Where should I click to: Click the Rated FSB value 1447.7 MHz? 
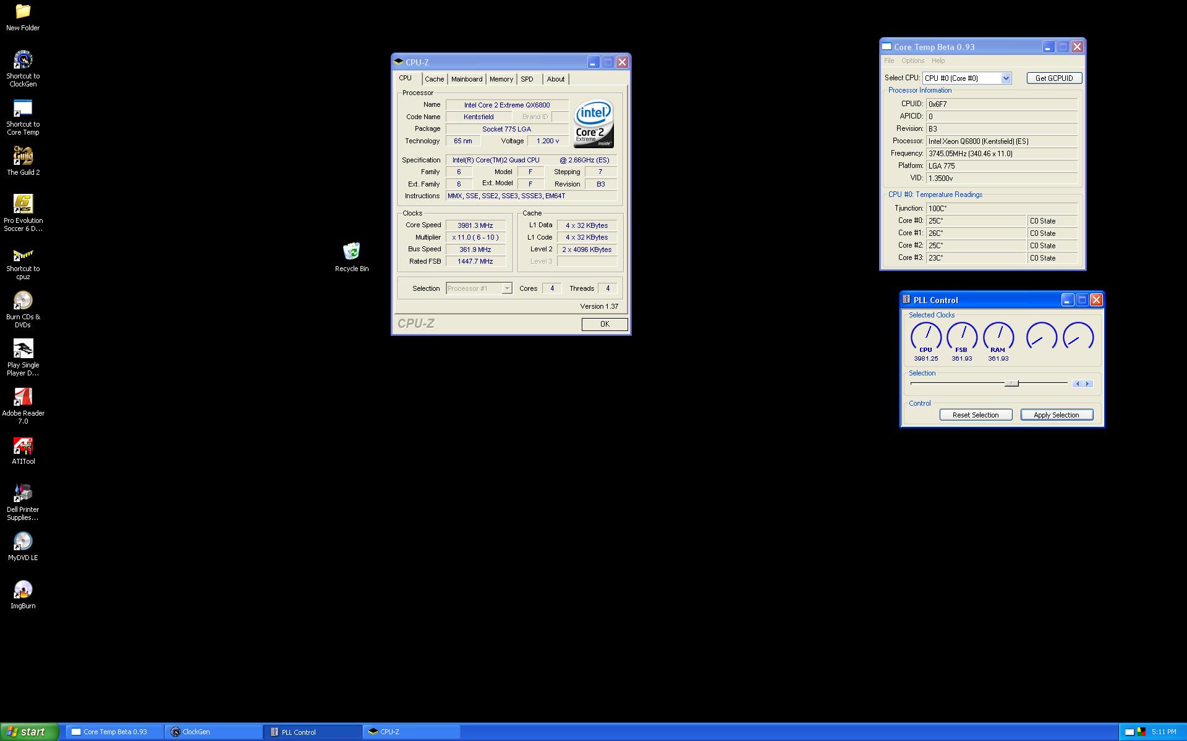pos(475,261)
